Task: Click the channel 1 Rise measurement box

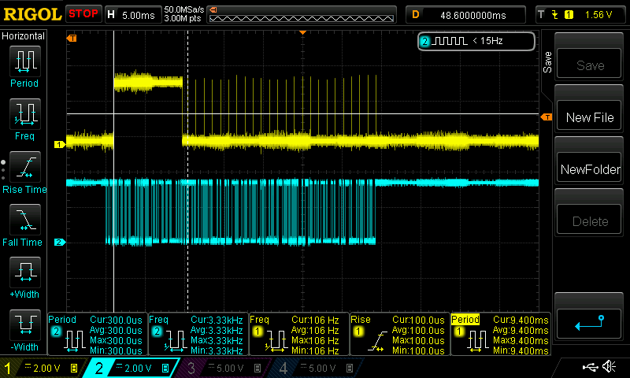Action: click(400, 334)
